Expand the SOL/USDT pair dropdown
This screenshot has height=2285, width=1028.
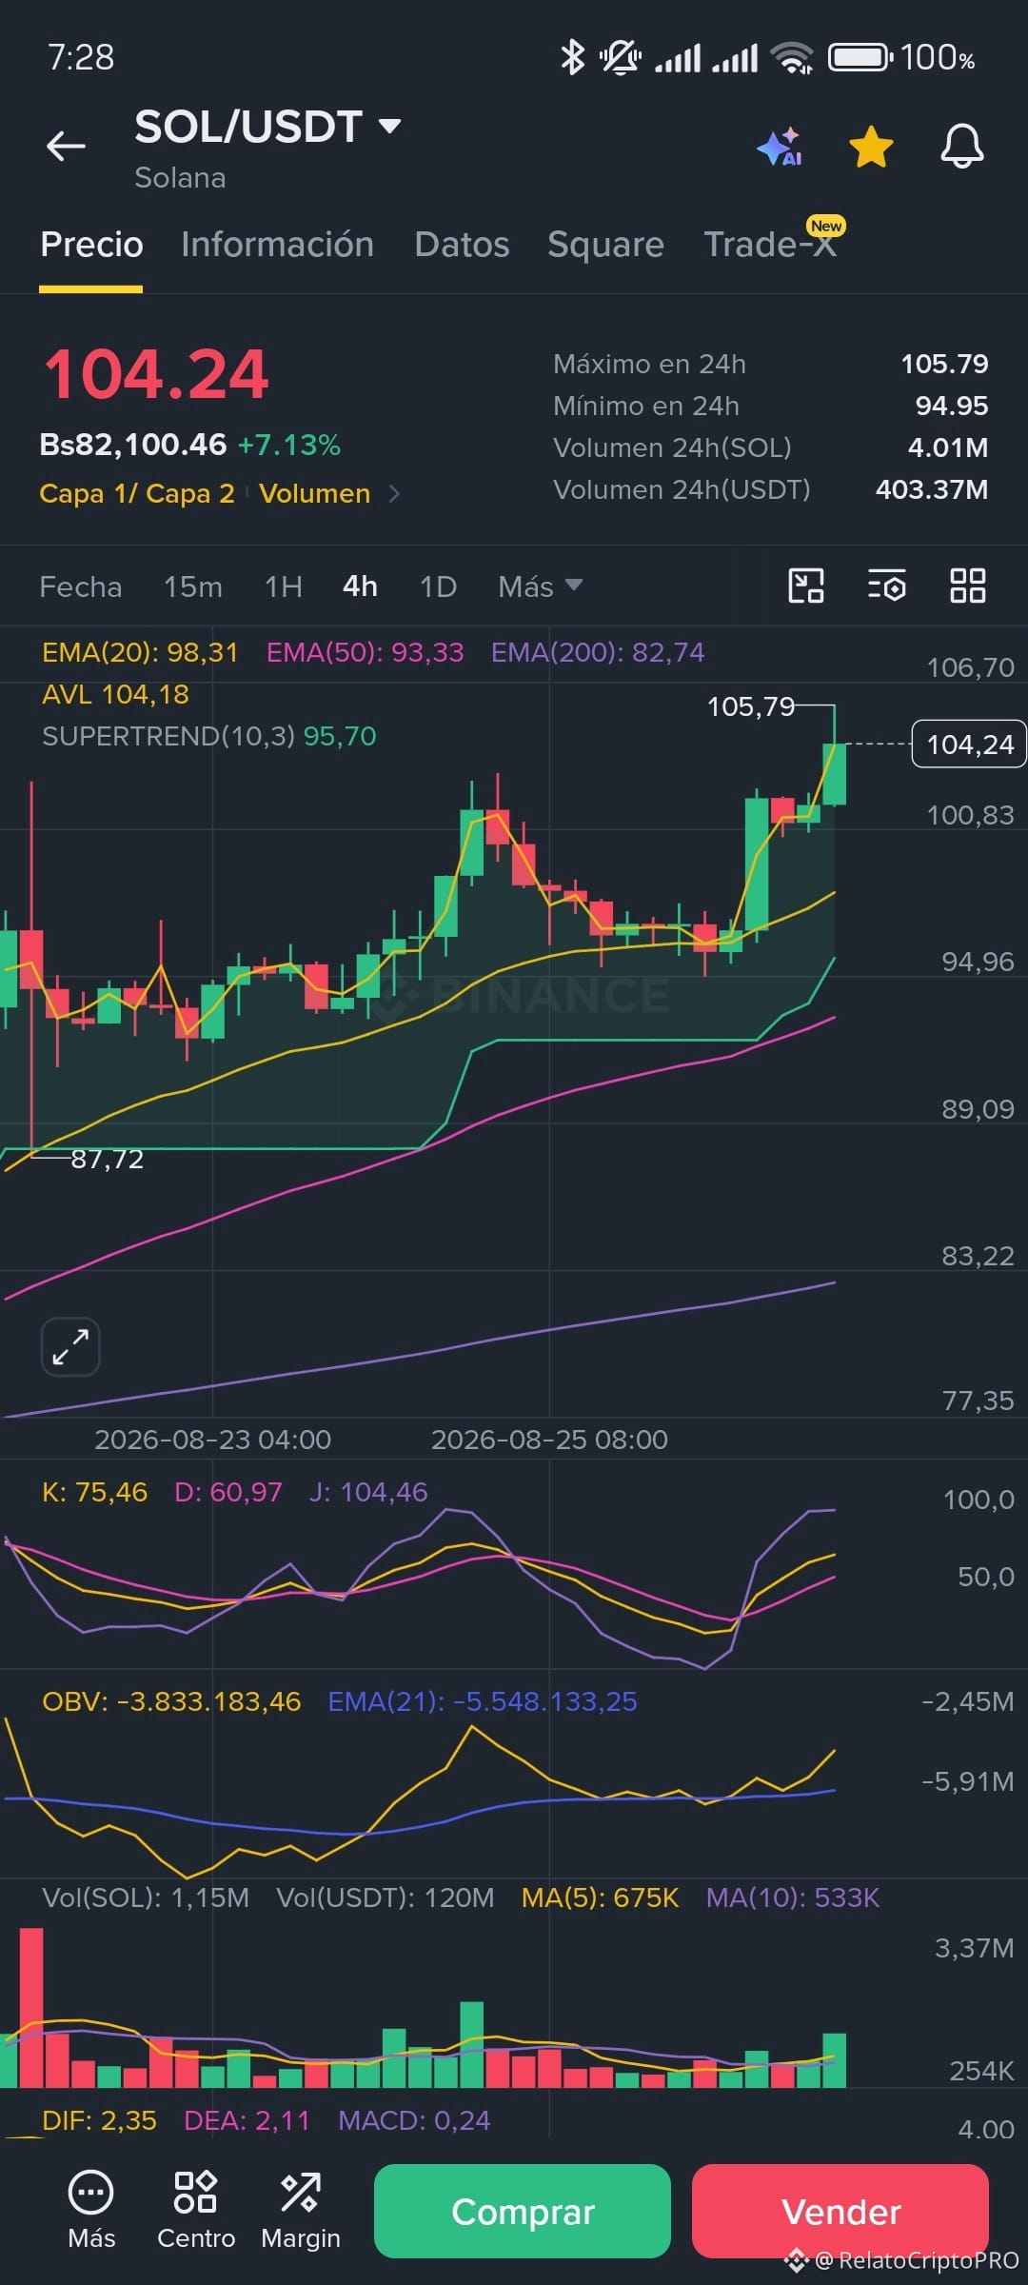tap(390, 126)
